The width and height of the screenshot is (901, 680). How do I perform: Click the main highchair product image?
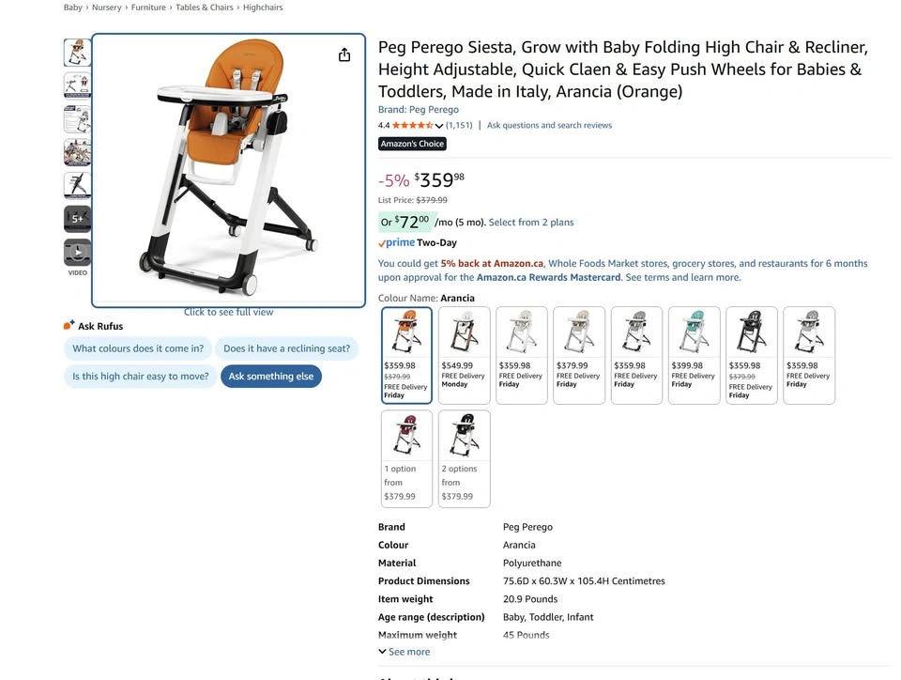229,170
